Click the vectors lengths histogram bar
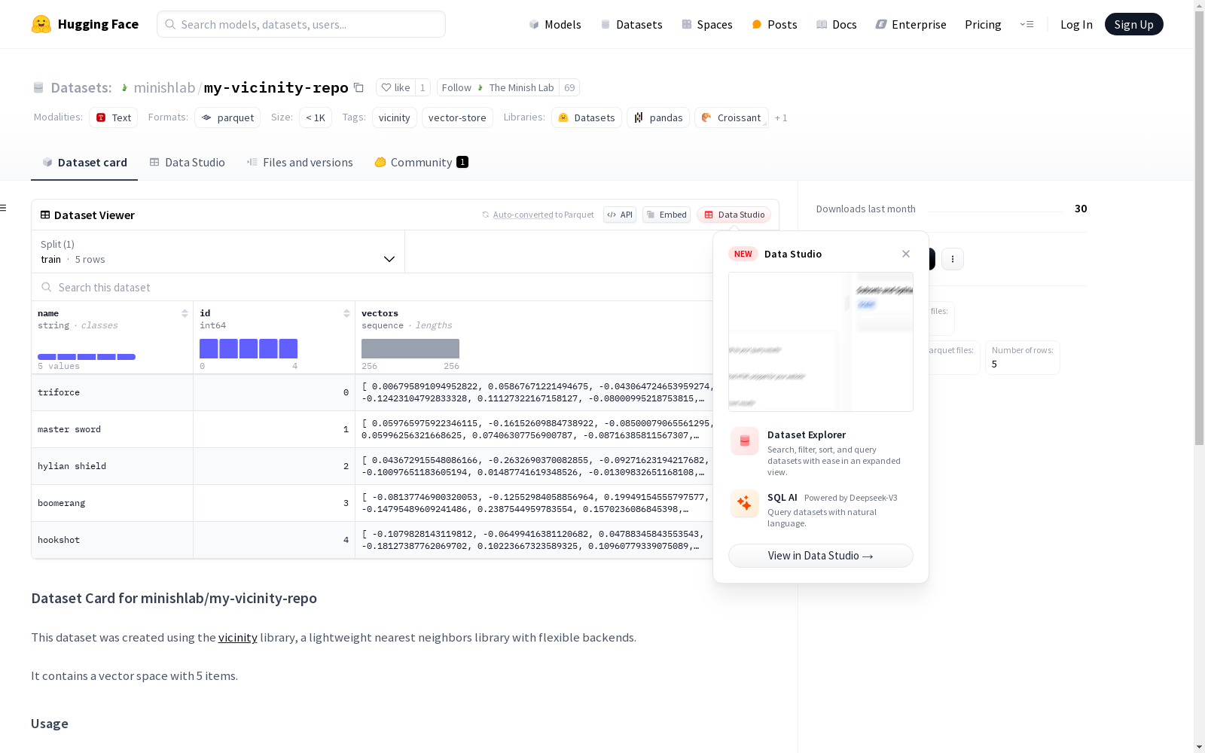1205x753 pixels. click(410, 349)
